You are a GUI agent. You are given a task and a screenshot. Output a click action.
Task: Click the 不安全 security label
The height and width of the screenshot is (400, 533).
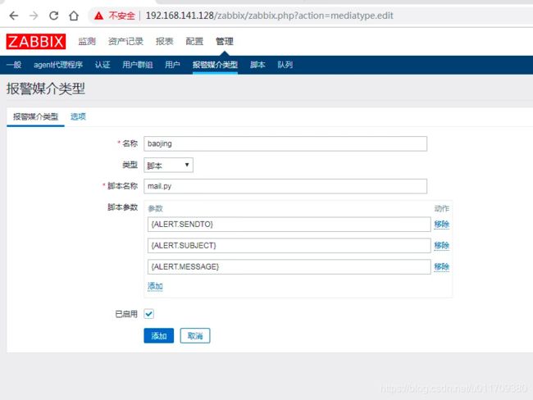(x=121, y=16)
